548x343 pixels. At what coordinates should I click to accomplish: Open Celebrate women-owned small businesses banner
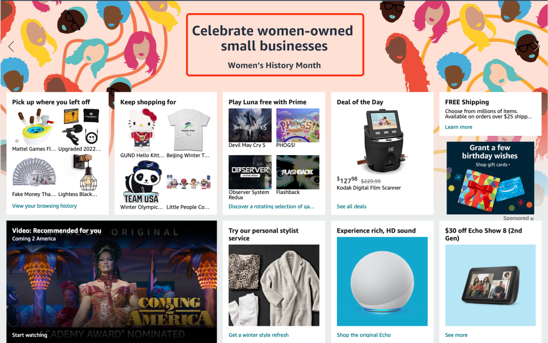click(275, 45)
